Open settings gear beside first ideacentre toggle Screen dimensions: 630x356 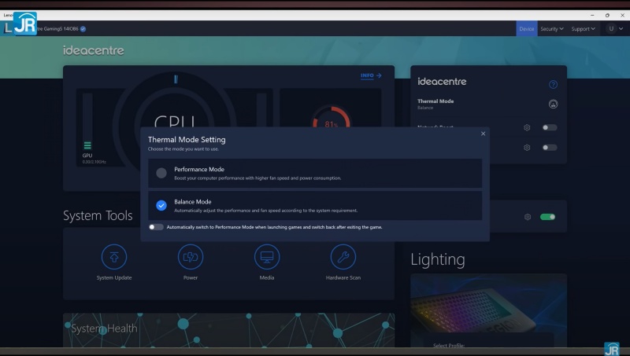click(x=527, y=127)
